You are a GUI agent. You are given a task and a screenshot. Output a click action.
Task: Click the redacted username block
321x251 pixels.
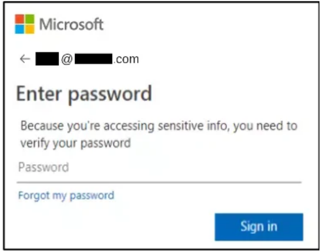tap(47, 60)
